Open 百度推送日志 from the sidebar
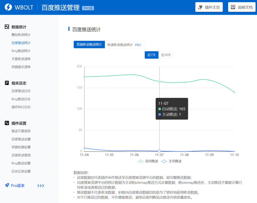Viewport: 257px width, 203px height. [21, 91]
